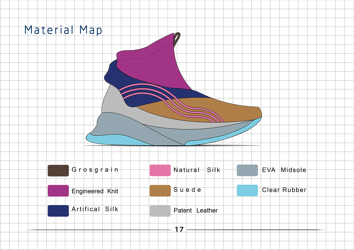The image size is (354, 250).
Task: Click the Material Map page title
Action: [x=63, y=30]
